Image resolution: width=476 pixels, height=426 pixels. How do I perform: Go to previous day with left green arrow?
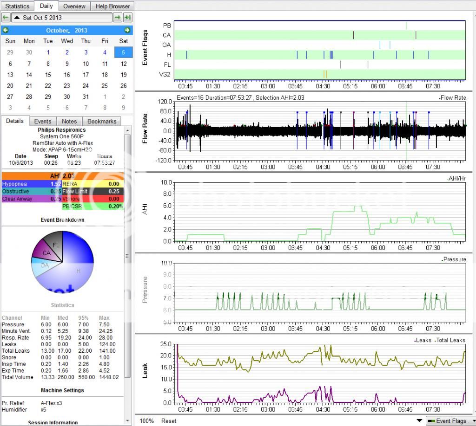tap(6, 18)
